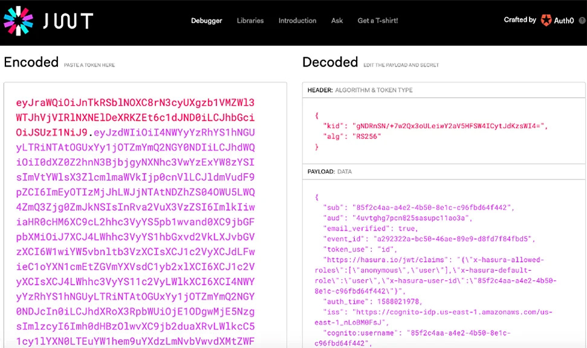The image size is (587, 348).
Task: Click the Encoded section heading
Action: click(x=31, y=62)
